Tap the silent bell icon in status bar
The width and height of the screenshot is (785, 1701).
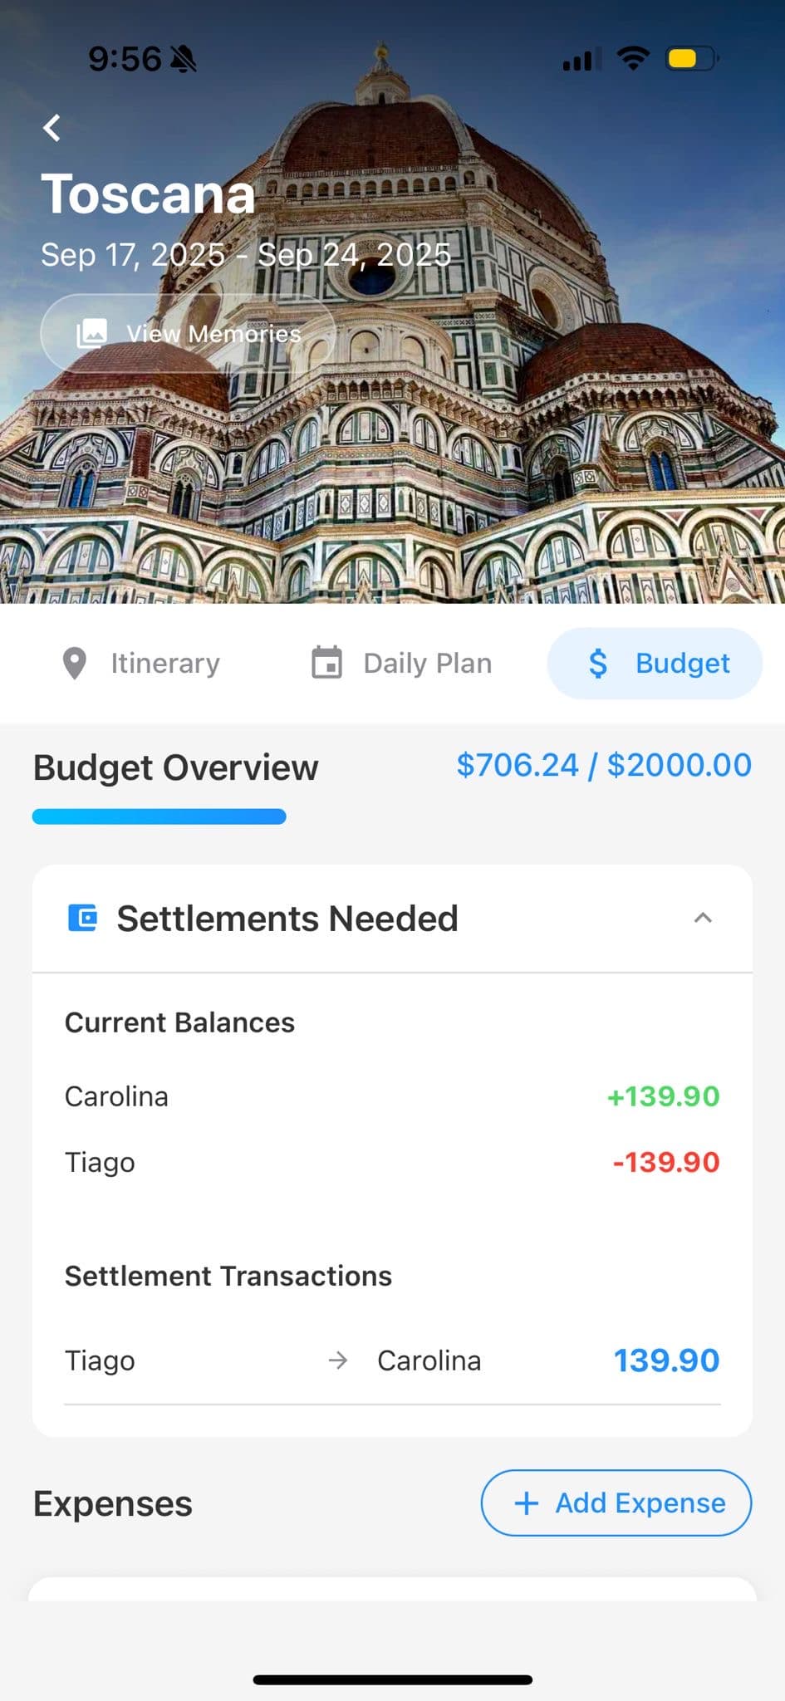183,59
